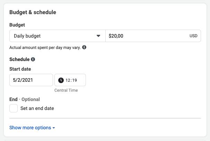This screenshot has height=141, width=210.
Task: Click the USD currency label
Action: pyautogui.click(x=193, y=36)
